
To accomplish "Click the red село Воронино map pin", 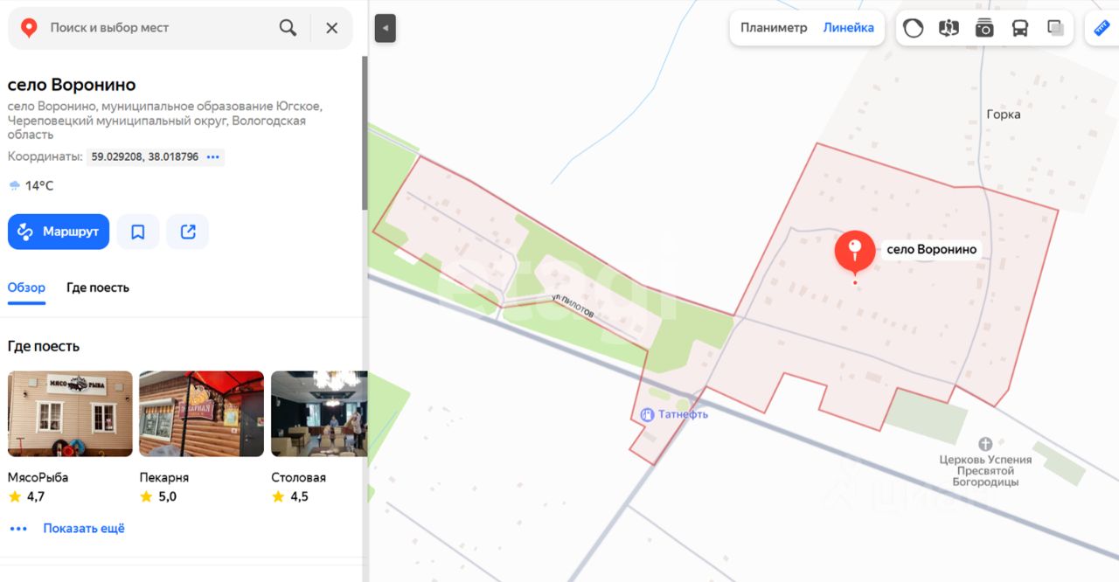I will [x=855, y=252].
